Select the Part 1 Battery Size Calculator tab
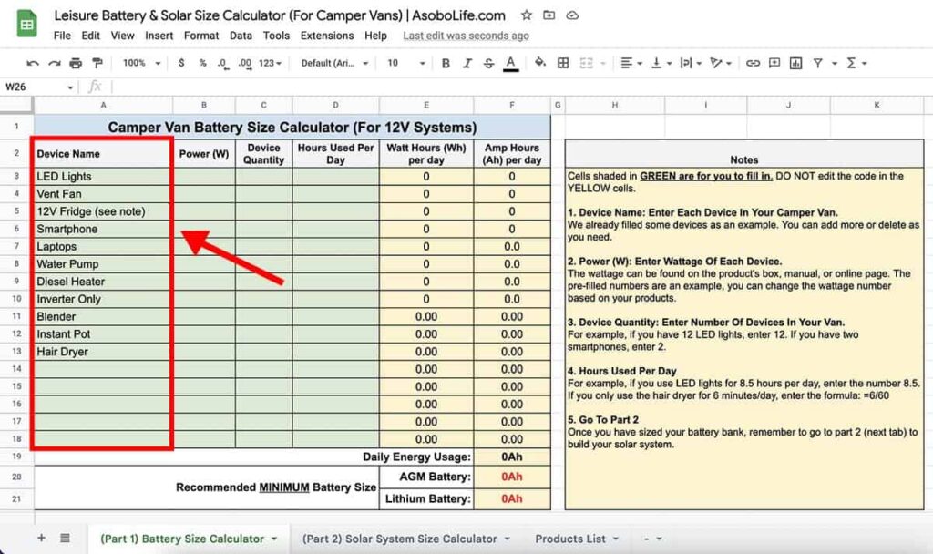This screenshot has height=554, width=933. pyautogui.click(x=182, y=539)
